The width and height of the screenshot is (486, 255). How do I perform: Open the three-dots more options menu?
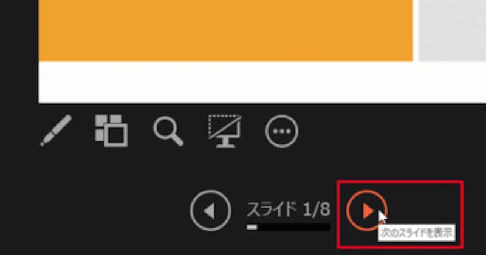[282, 131]
